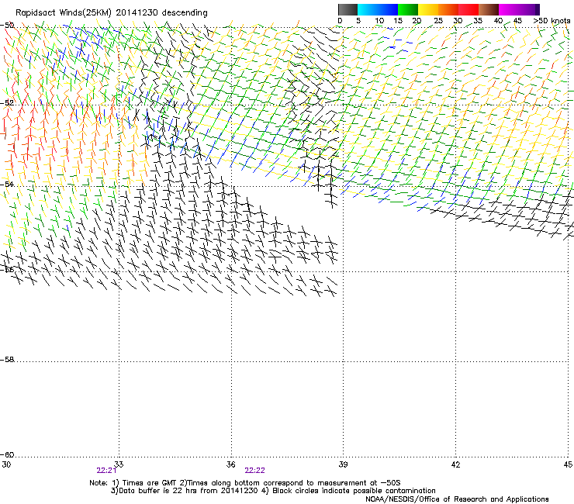Image resolution: width=574 pixels, height=504 pixels.
Task: Click the longitude label '33'
Action: (119, 464)
